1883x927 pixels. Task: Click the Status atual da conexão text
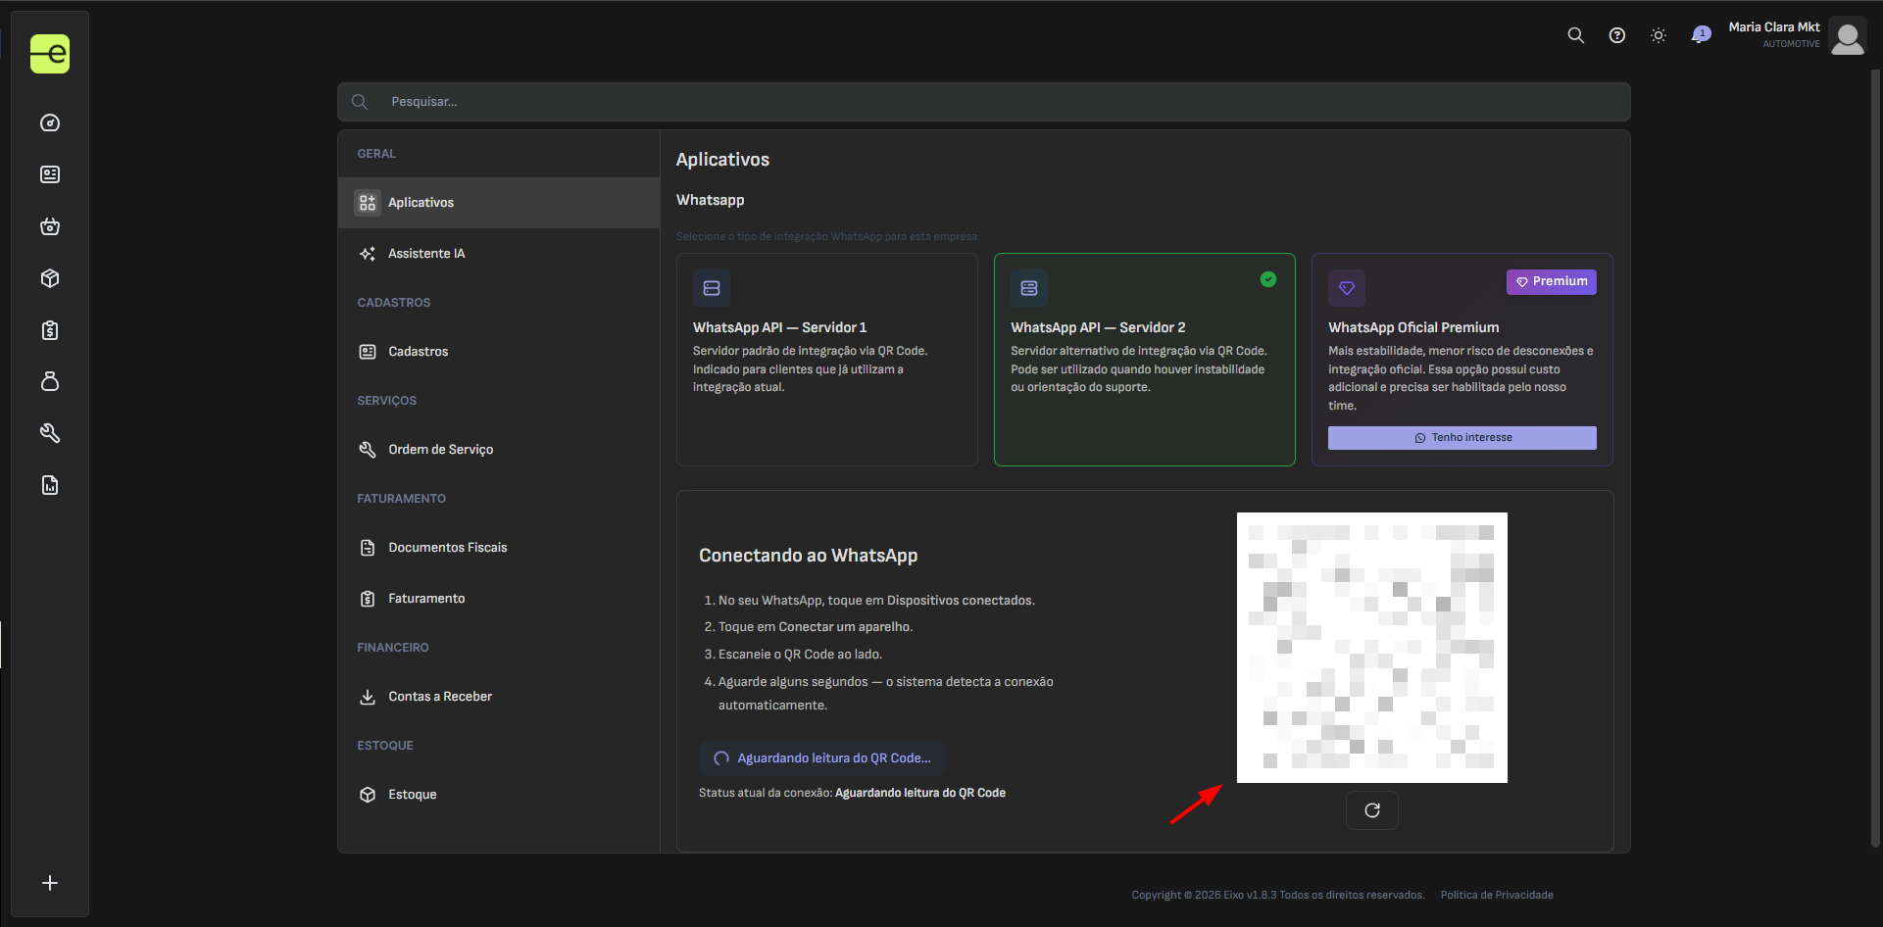point(852,793)
